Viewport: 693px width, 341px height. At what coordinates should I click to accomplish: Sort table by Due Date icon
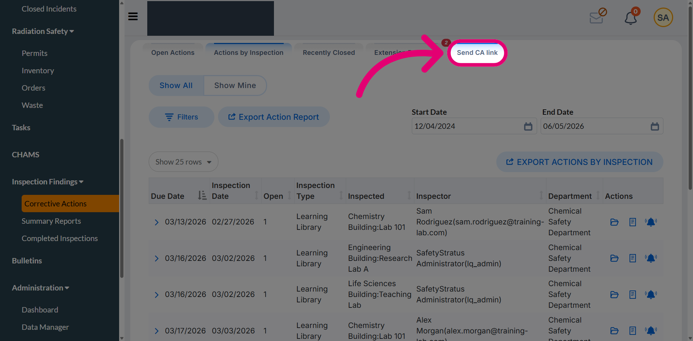click(x=202, y=196)
